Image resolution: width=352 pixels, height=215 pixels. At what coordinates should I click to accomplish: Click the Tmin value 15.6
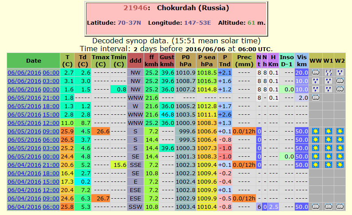click(x=118, y=165)
